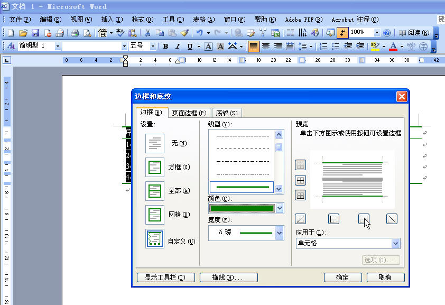Viewport: 445px width, 305px height.
Task: Select Center alignment button
Action: click(266, 46)
